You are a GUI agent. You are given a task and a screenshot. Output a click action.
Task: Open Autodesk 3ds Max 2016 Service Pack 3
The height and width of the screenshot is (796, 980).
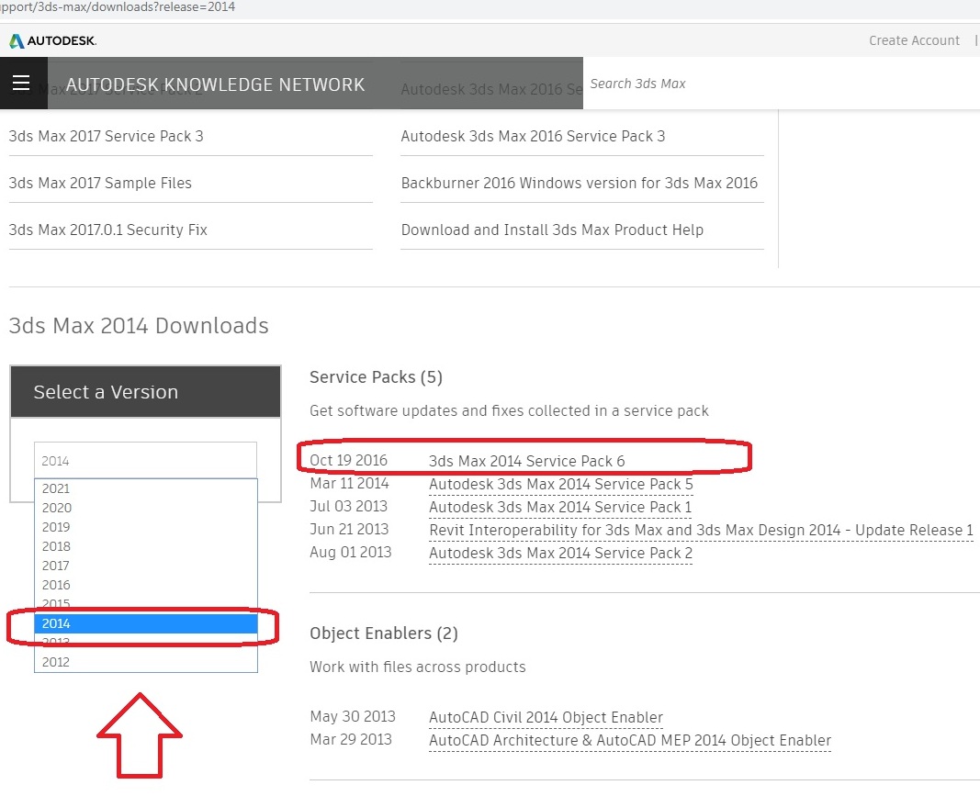pyautogui.click(x=533, y=136)
